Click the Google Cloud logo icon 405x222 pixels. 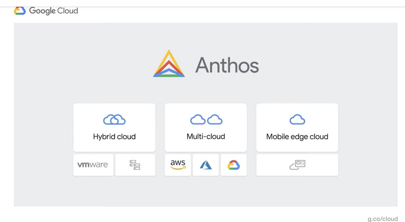(20, 11)
